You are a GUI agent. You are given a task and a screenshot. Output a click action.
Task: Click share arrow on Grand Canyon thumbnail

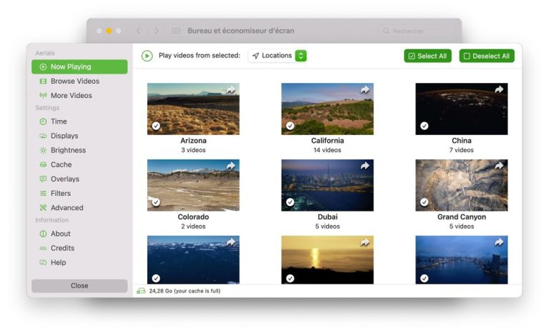click(x=499, y=166)
